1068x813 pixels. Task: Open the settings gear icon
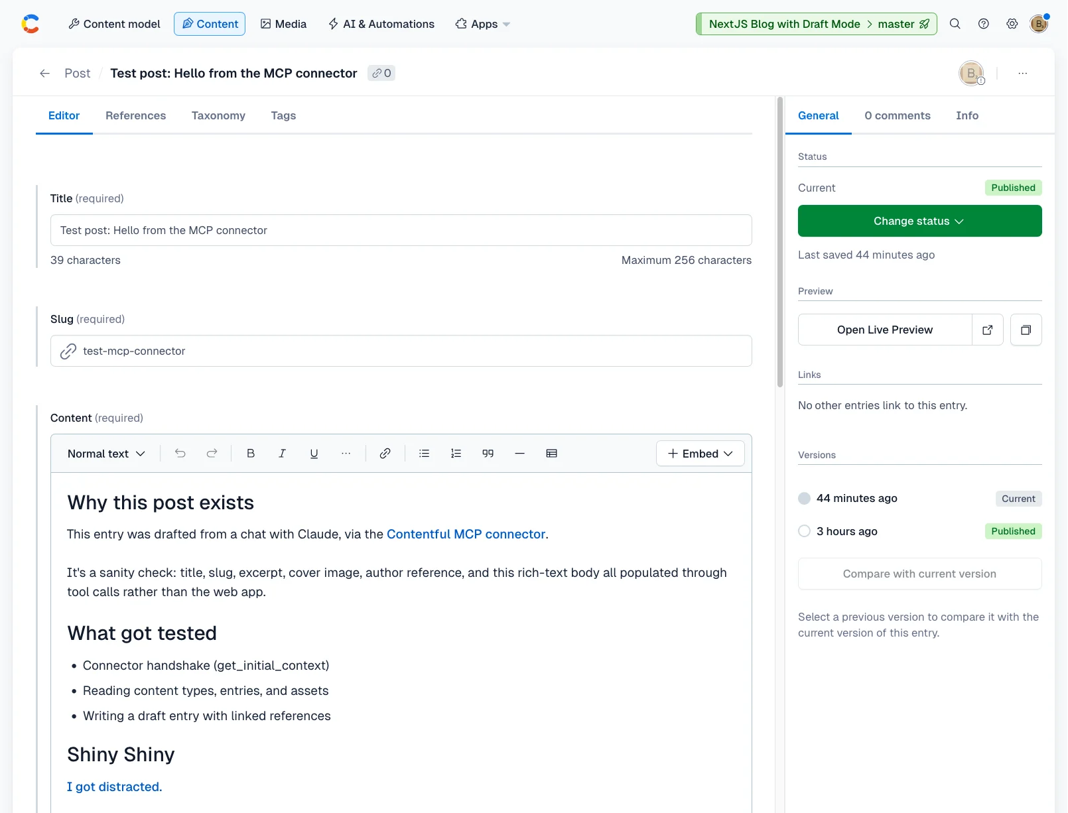[1012, 24]
